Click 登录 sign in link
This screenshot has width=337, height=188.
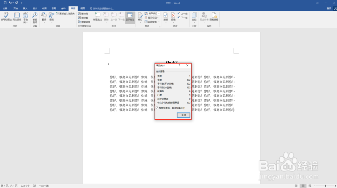[329, 8]
